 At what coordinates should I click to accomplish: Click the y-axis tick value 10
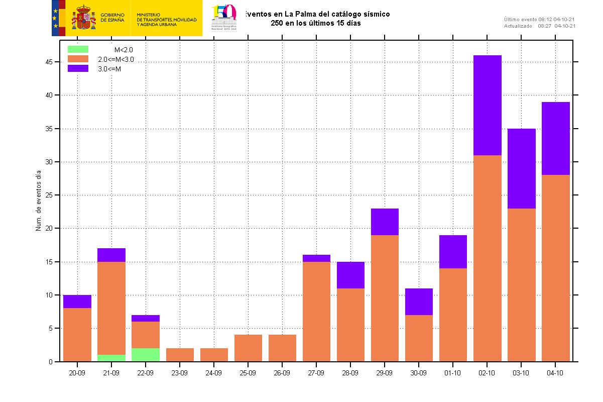click(x=49, y=295)
